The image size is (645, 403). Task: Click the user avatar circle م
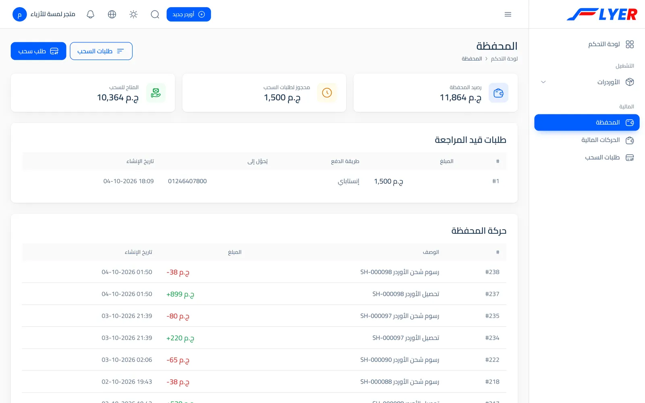[19, 15]
